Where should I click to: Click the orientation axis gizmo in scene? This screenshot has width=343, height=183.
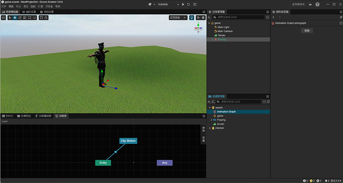(198, 28)
